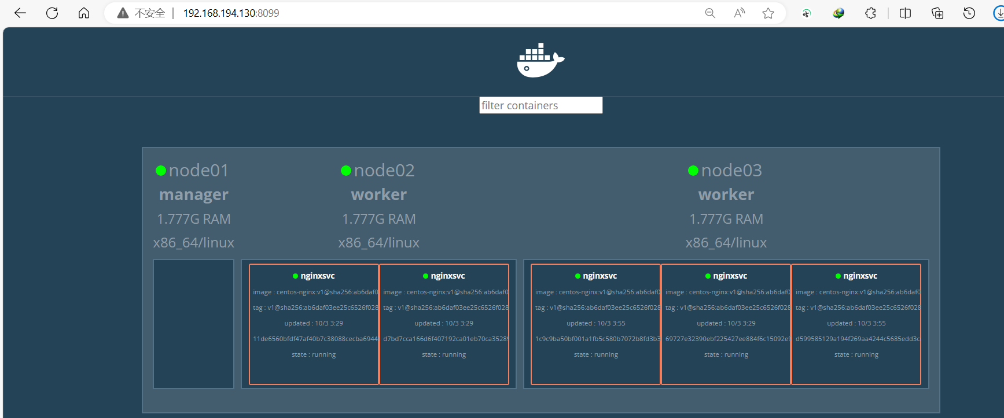Open the browser extensions menu
Screen dimensions: 1004x418
870,13
